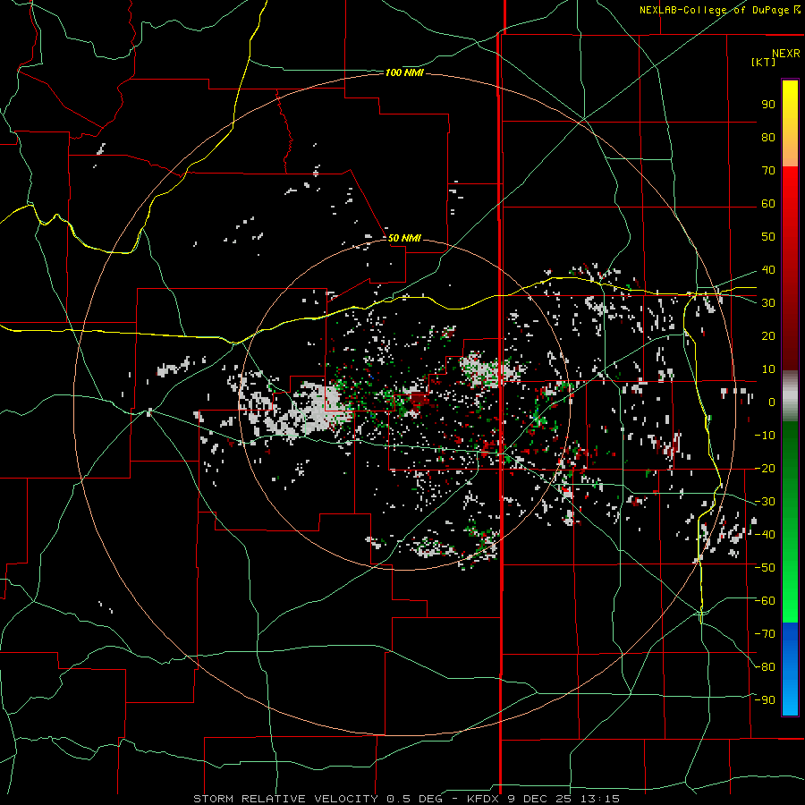
Task: Click the 50 NMI range ring label
Action: [x=404, y=238]
